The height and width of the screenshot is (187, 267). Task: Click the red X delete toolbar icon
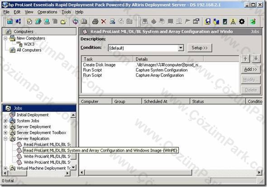[x=104, y=22]
